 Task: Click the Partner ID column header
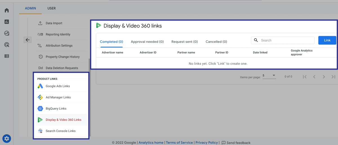[222, 52]
